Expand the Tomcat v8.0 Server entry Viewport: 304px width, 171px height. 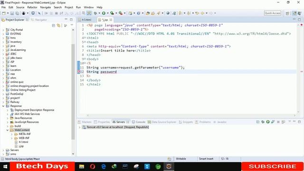(x=79, y=127)
